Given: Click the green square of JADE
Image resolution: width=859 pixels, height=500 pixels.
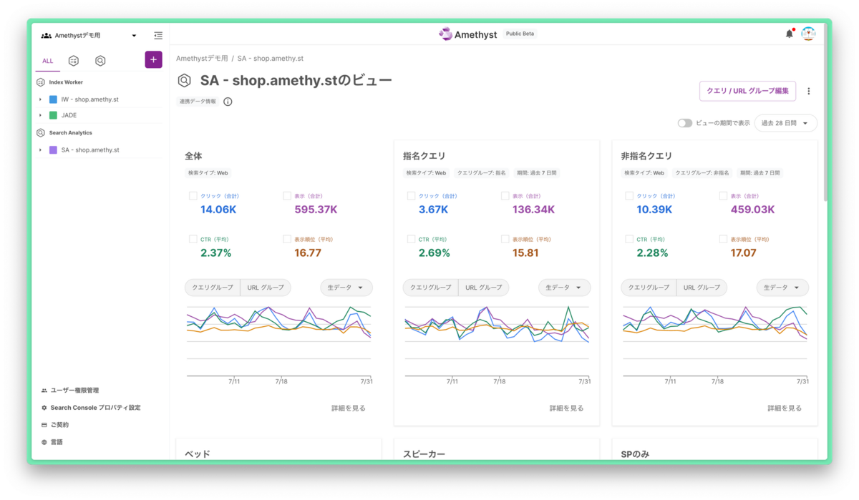Looking at the screenshot, I should click(x=53, y=115).
